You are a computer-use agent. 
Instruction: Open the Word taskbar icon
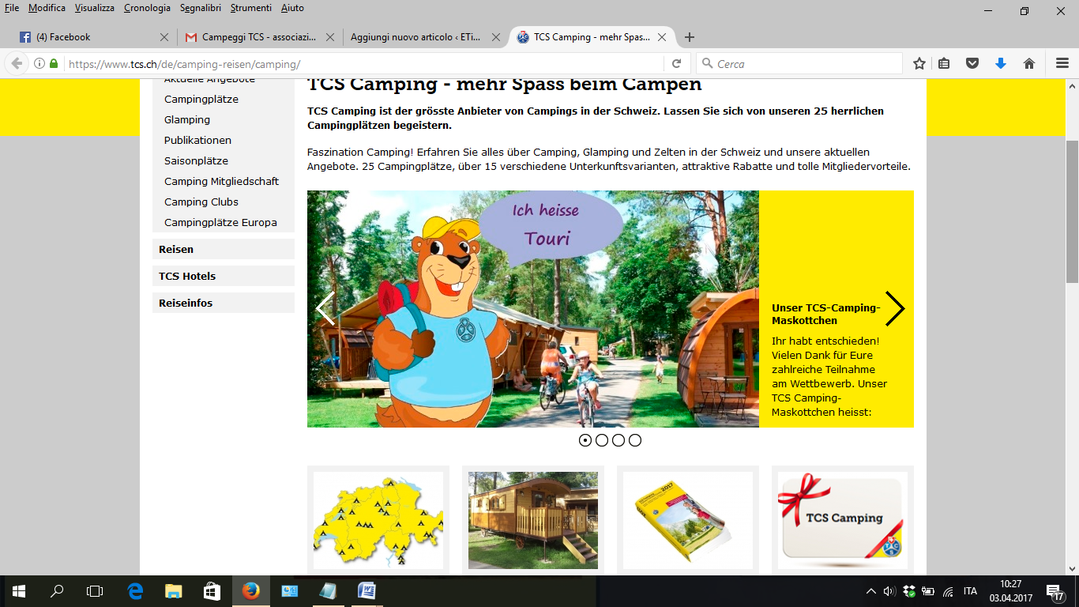pos(367,591)
